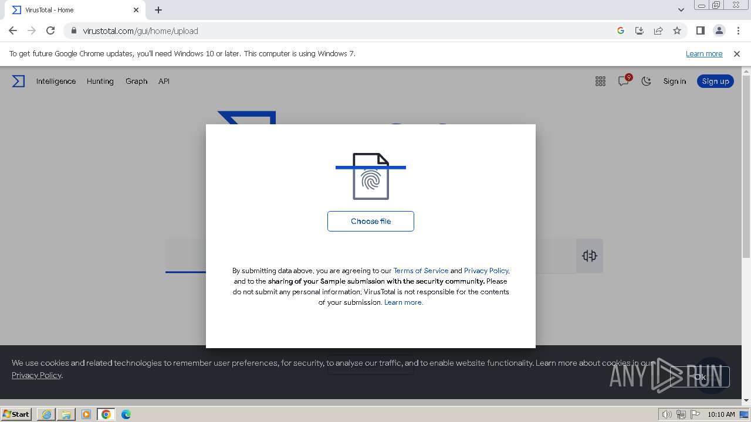Image resolution: width=751 pixels, height=422 pixels.
Task: Bookmark this tab with the star
Action: tap(677, 30)
